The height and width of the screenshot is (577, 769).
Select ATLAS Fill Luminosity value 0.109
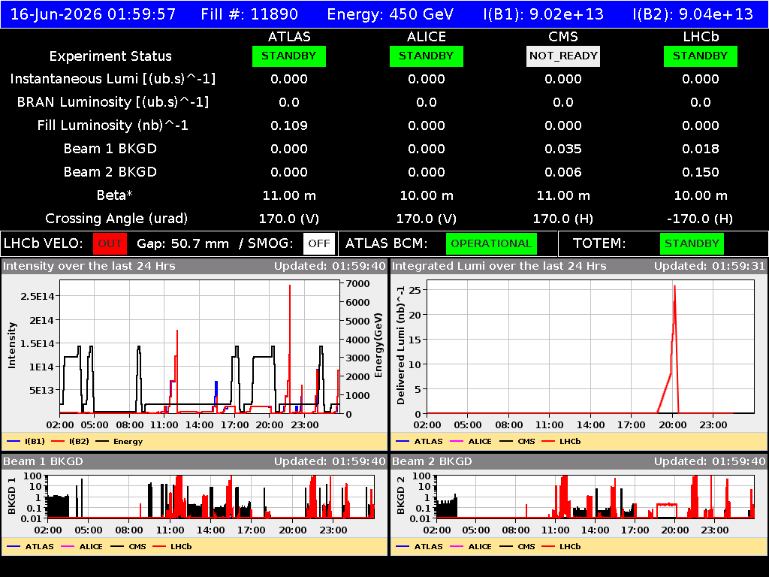pyautogui.click(x=289, y=125)
